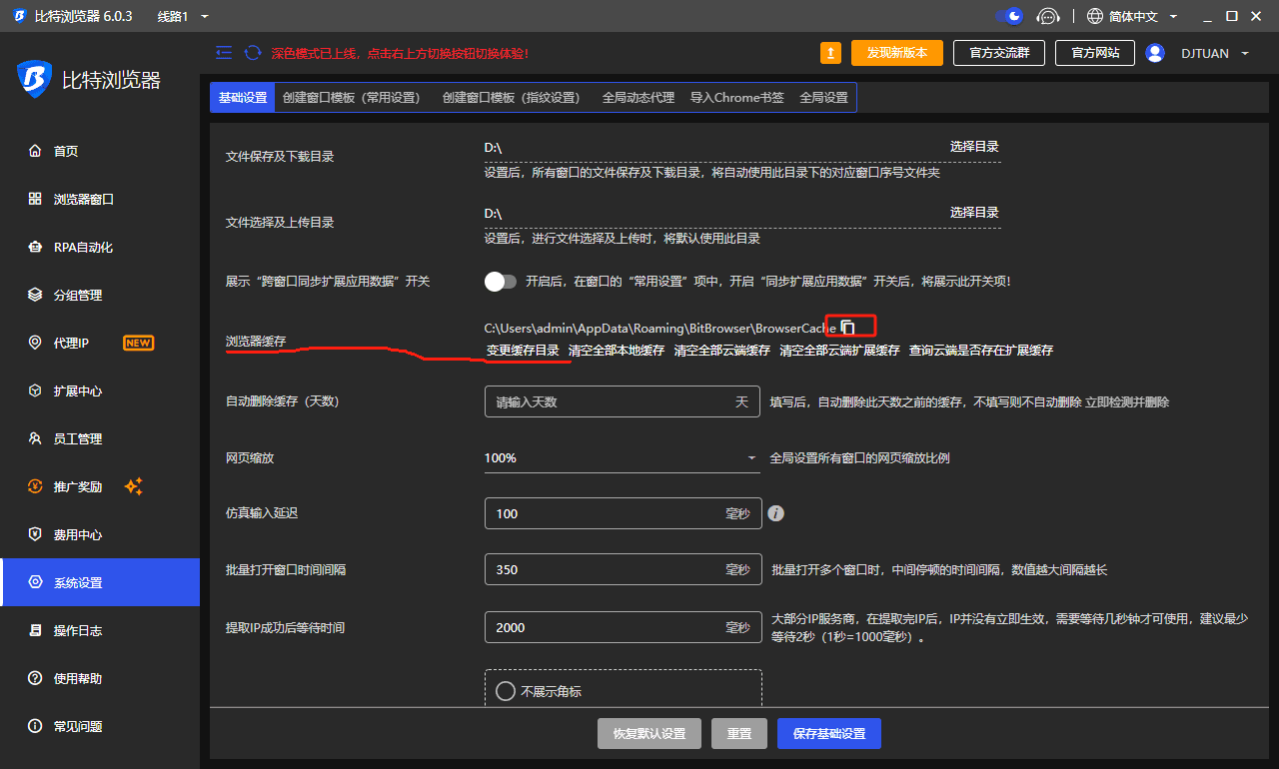
Task: Click the globe language icon
Action: point(1095,16)
